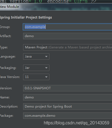Open the Language dropdown set to Java
The height and width of the screenshot is (128, 112).
point(36,56)
